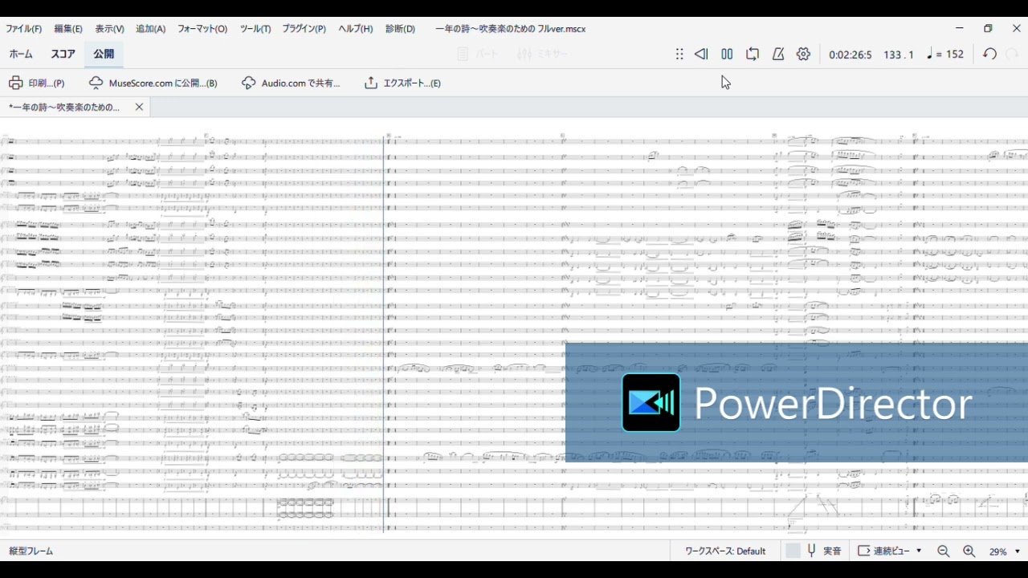Click the ワークスペース: Default workspace selector
The height and width of the screenshot is (578, 1028).
click(725, 552)
